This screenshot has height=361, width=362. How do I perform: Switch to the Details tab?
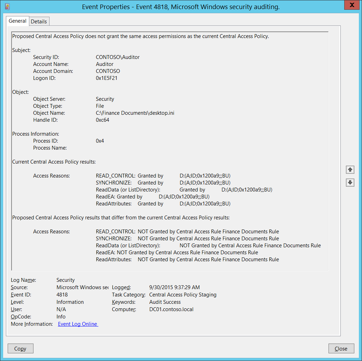tap(39, 21)
